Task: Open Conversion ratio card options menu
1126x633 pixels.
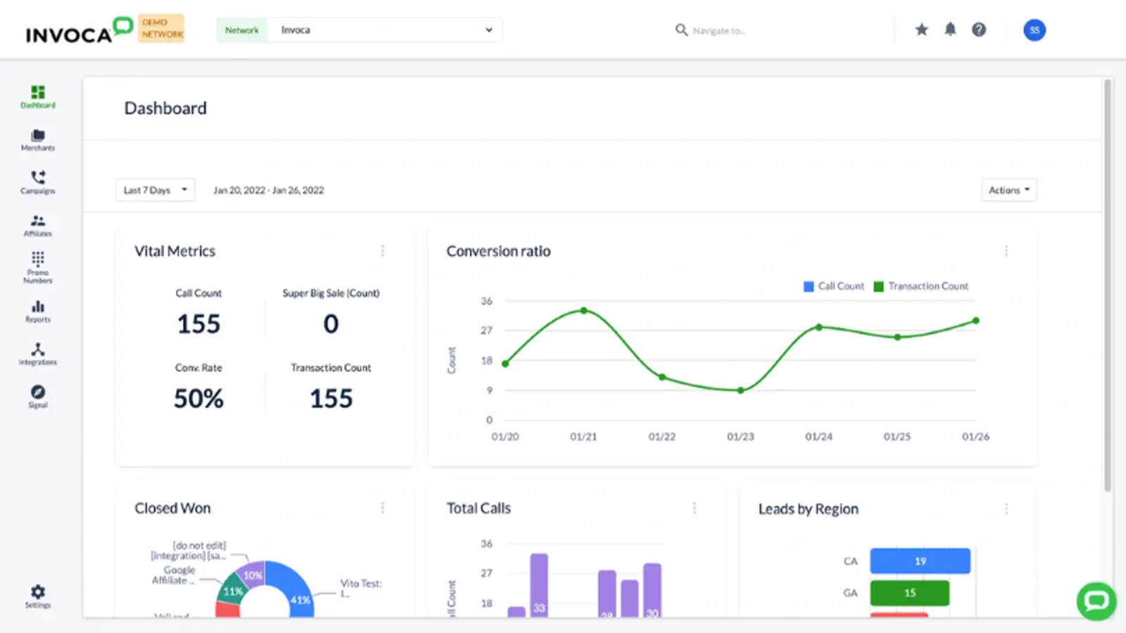Action: (1006, 251)
